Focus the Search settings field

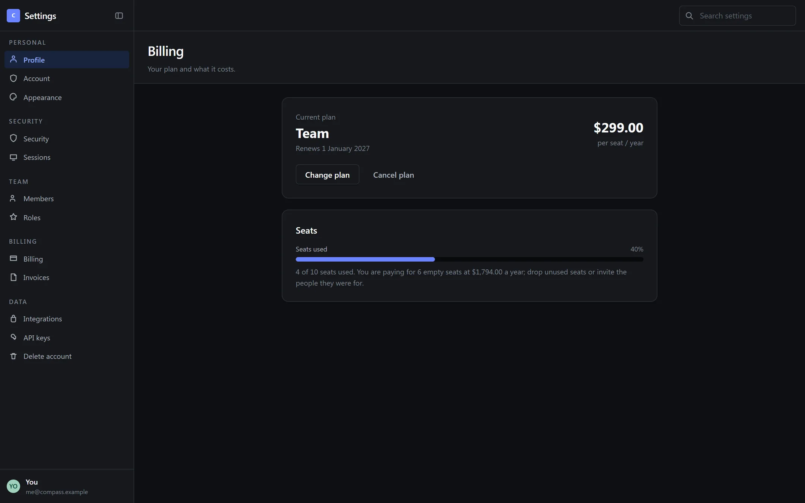737,16
